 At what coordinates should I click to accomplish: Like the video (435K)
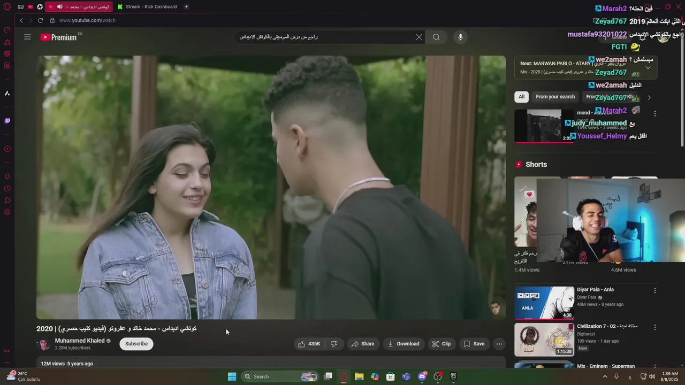[x=310, y=344]
